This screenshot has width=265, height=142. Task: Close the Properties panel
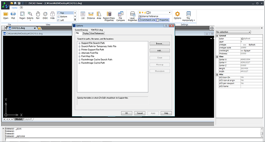(262, 28)
